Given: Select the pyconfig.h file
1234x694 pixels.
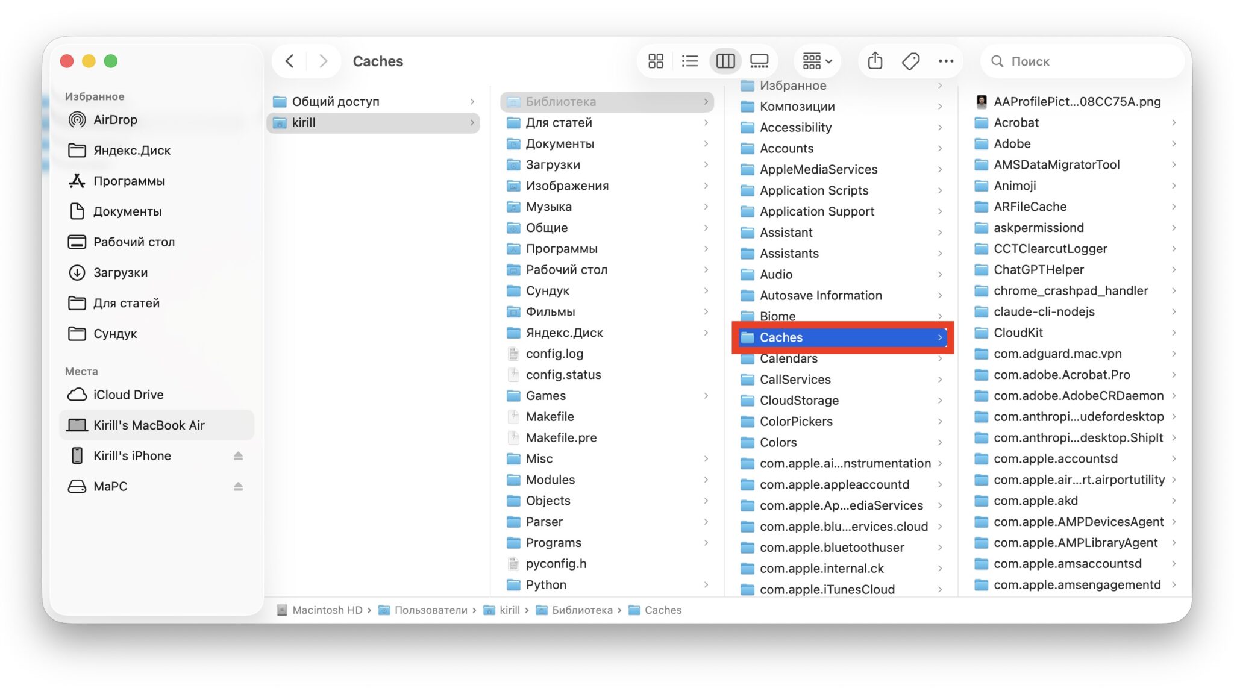Looking at the screenshot, I should (x=607, y=563).
